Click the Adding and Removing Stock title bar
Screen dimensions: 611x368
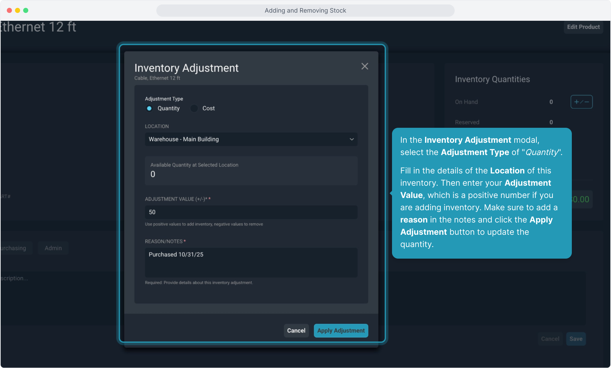coord(305,11)
